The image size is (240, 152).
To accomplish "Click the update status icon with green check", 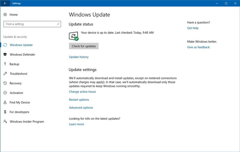I will [x=74, y=36].
